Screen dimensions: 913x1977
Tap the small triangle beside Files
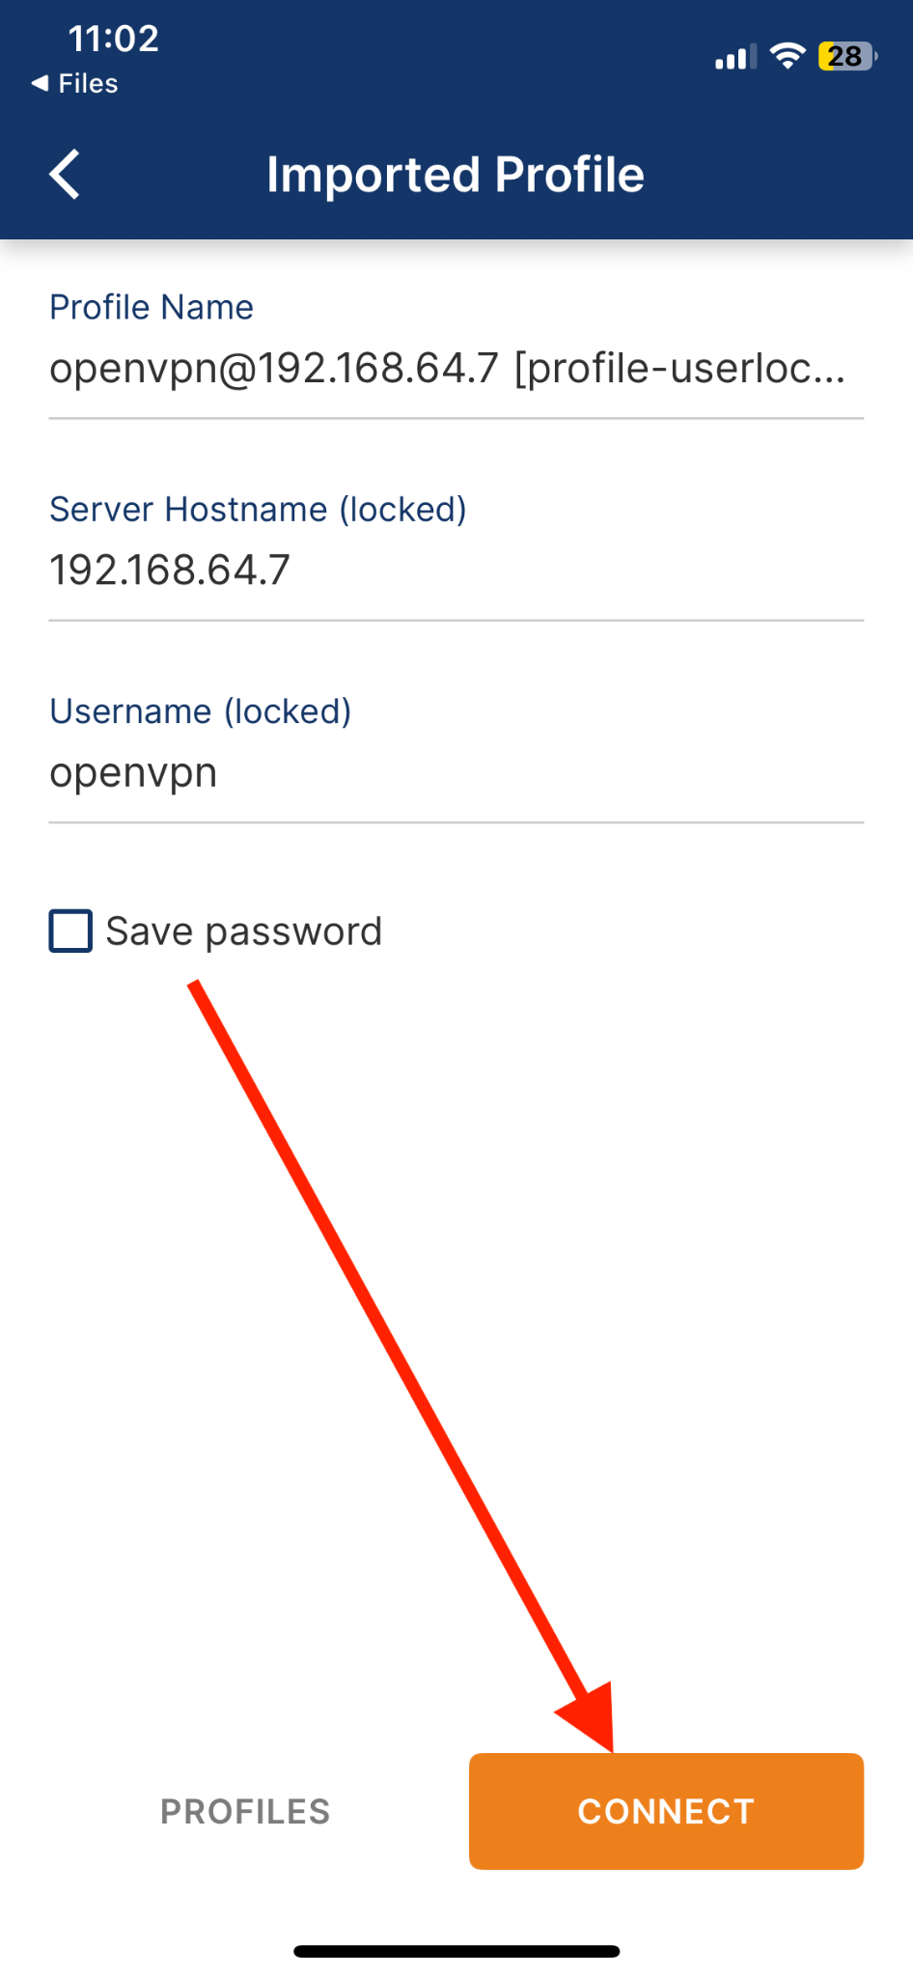click(40, 84)
